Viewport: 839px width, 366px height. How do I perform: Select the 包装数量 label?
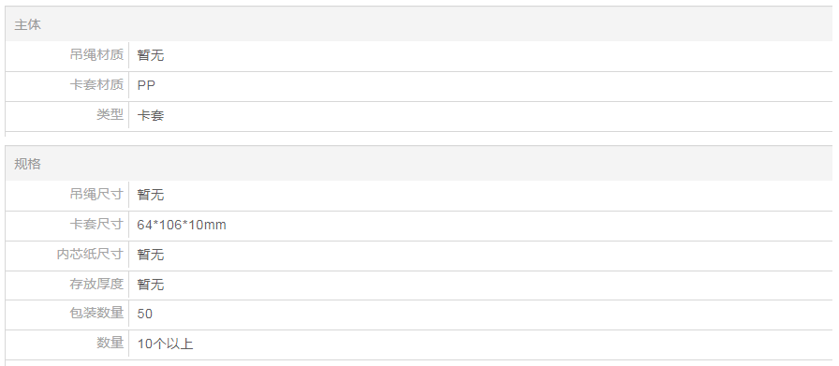96,313
